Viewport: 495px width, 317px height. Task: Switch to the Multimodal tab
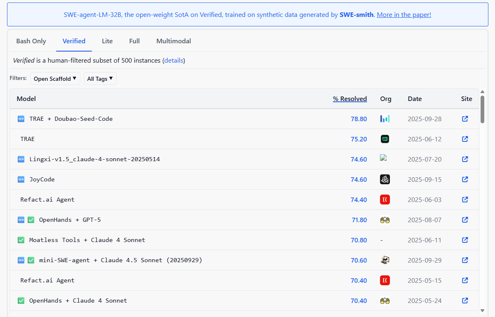(174, 41)
